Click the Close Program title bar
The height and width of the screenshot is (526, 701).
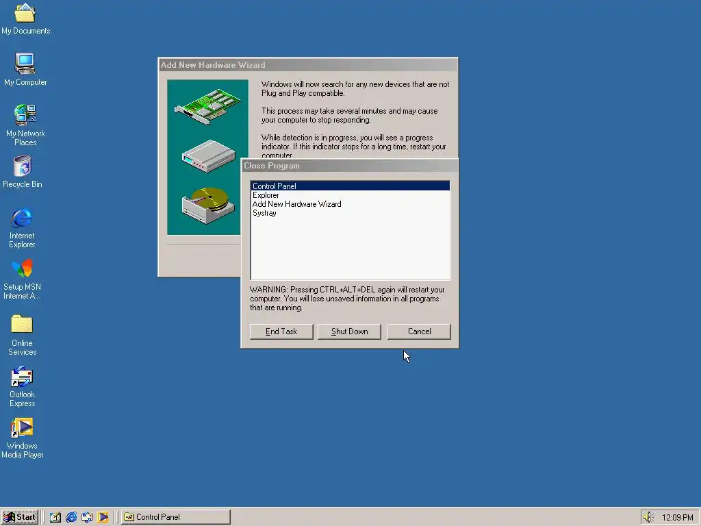tap(350, 166)
